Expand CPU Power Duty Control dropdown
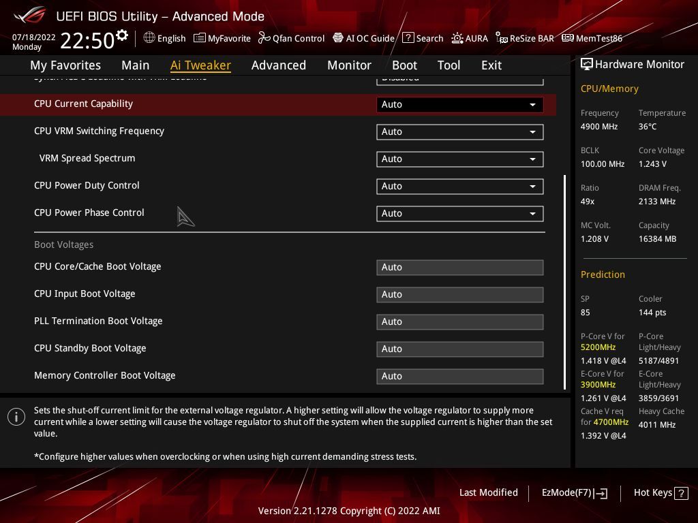The width and height of the screenshot is (698, 523). tap(460, 187)
